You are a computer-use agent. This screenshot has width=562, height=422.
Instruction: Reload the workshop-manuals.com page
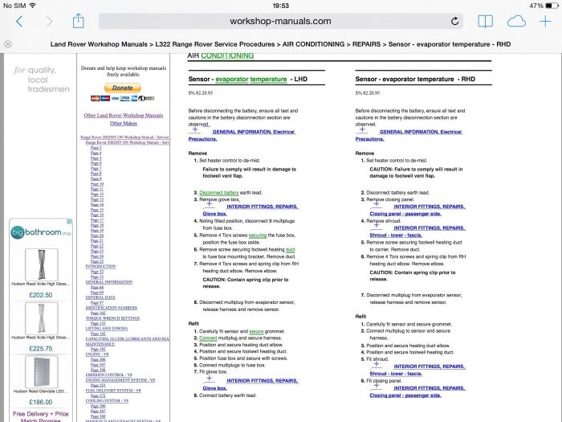(454, 21)
